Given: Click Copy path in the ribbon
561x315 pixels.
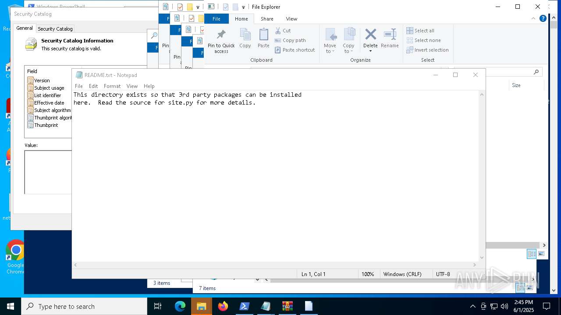Looking at the screenshot, I should click(290, 40).
